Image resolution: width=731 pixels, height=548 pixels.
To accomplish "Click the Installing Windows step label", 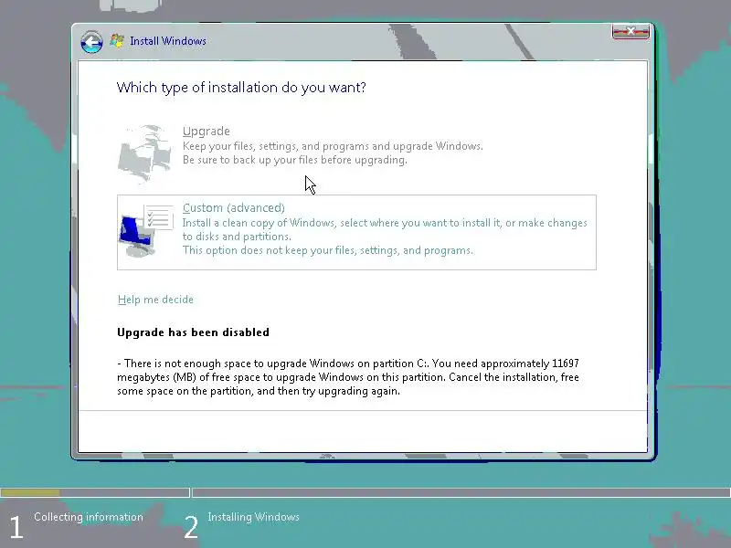I will click(254, 517).
